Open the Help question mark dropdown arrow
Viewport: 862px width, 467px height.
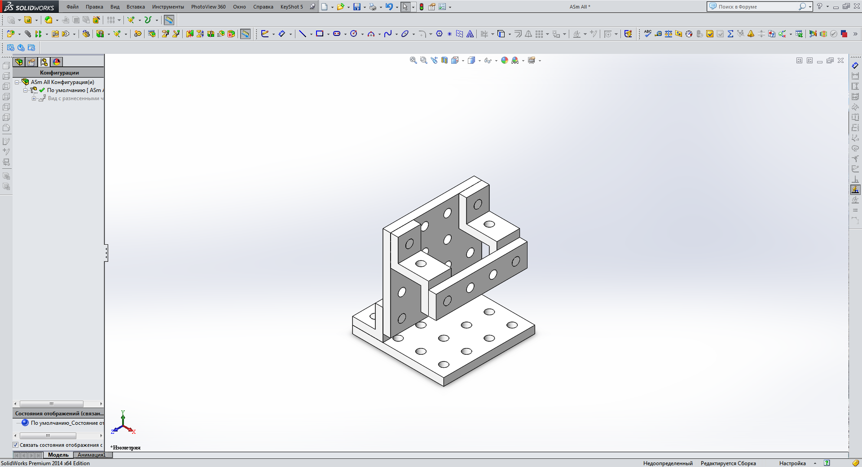pyautogui.click(x=827, y=7)
